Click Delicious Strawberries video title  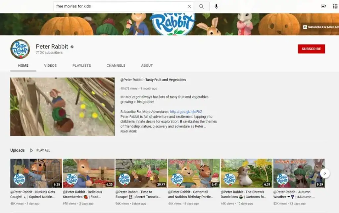(82, 194)
